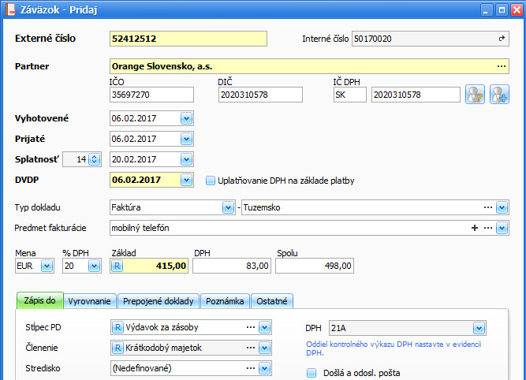Open Prijaté date picker dropdown
The height and width of the screenshot is (380, 526).
186,139
